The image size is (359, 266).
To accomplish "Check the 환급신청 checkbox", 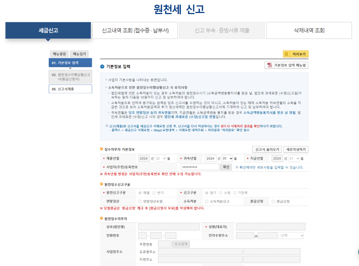I will (273, 201).
